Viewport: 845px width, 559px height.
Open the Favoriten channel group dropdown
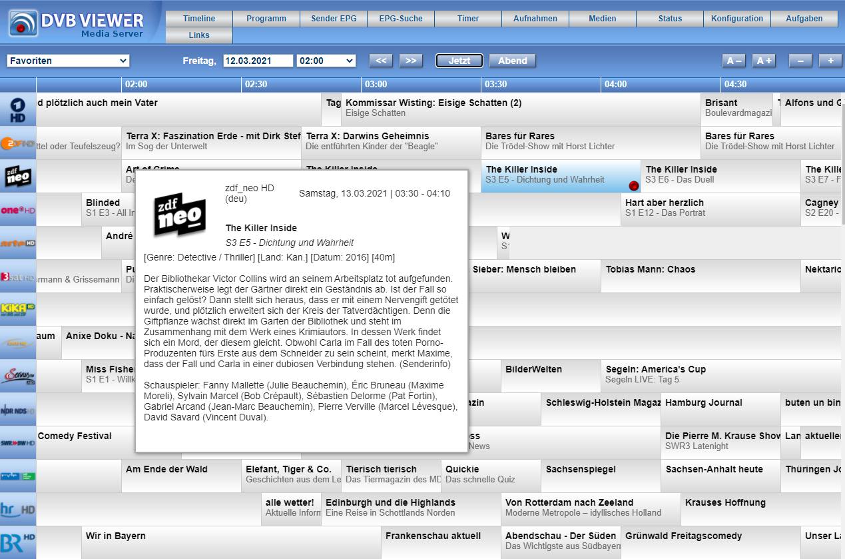(68, 61)
